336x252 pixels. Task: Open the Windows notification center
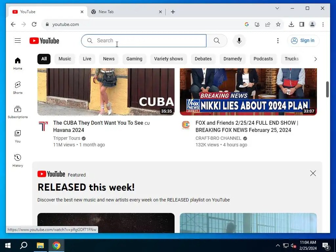click(326, 246)
